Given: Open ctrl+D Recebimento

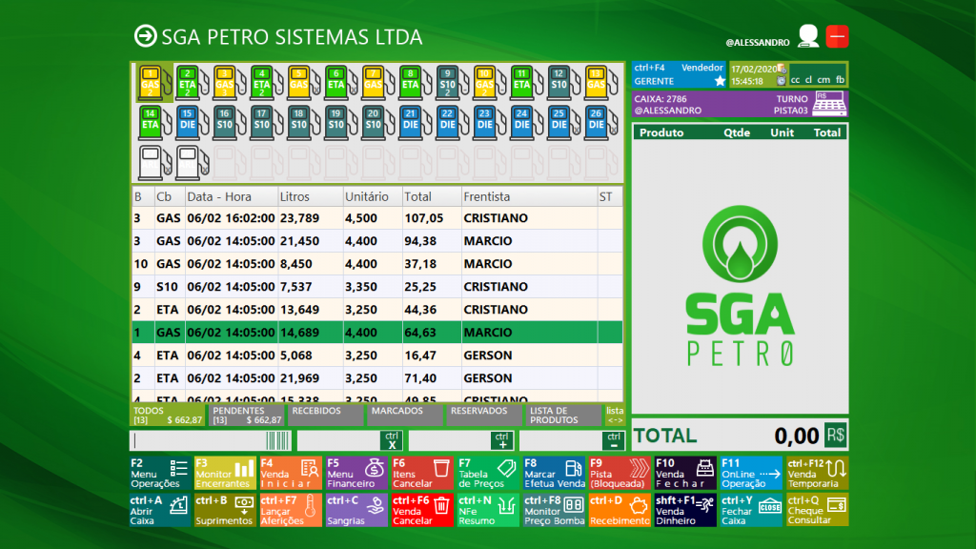Looking at the screenshot, I should point(620,511).
